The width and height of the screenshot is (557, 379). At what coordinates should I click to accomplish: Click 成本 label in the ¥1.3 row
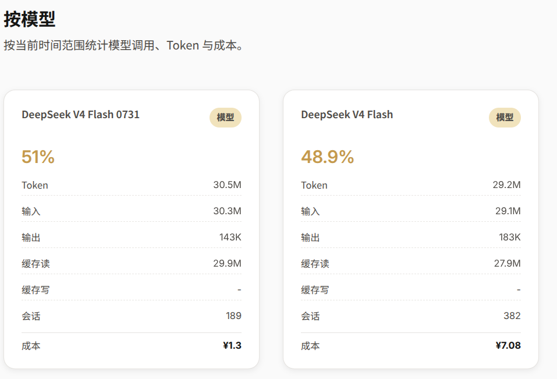click(31, 346)
